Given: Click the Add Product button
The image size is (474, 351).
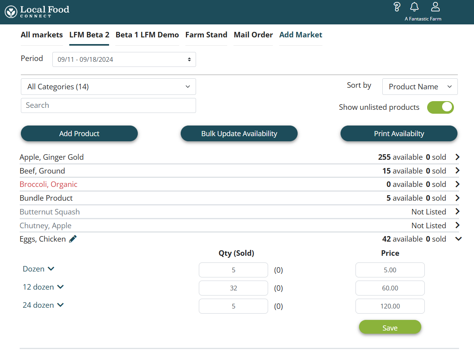Looking at the screenshot, I should [79, 133].
